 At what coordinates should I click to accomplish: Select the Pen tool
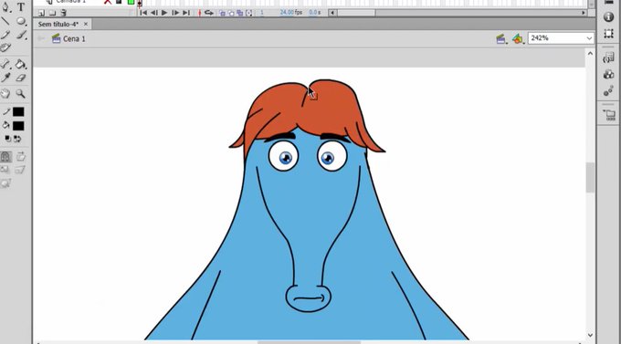click(5, 6)
